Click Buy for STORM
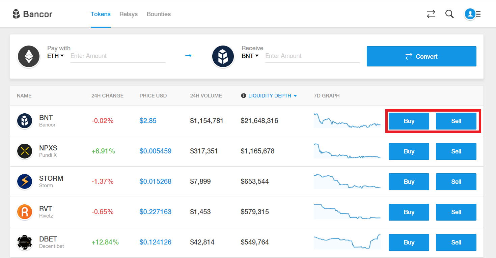The height and width of the screenshot is (258, 496). [x=409, y=182]
